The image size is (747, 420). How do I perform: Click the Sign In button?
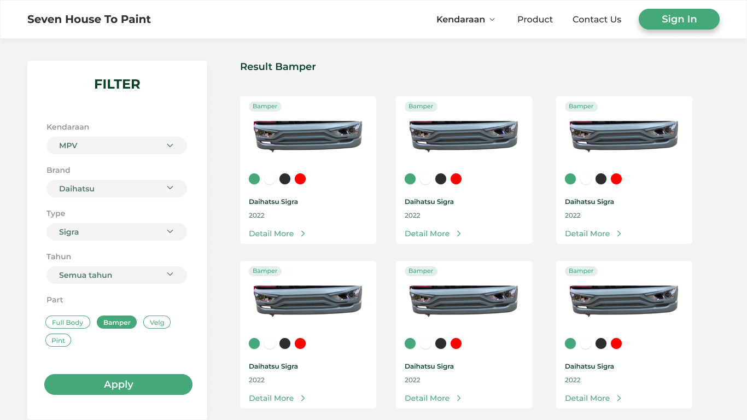(x=679, y=19)
